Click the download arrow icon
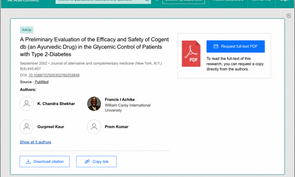Viewport: 295px width, 177px height. tap(28, 162)
